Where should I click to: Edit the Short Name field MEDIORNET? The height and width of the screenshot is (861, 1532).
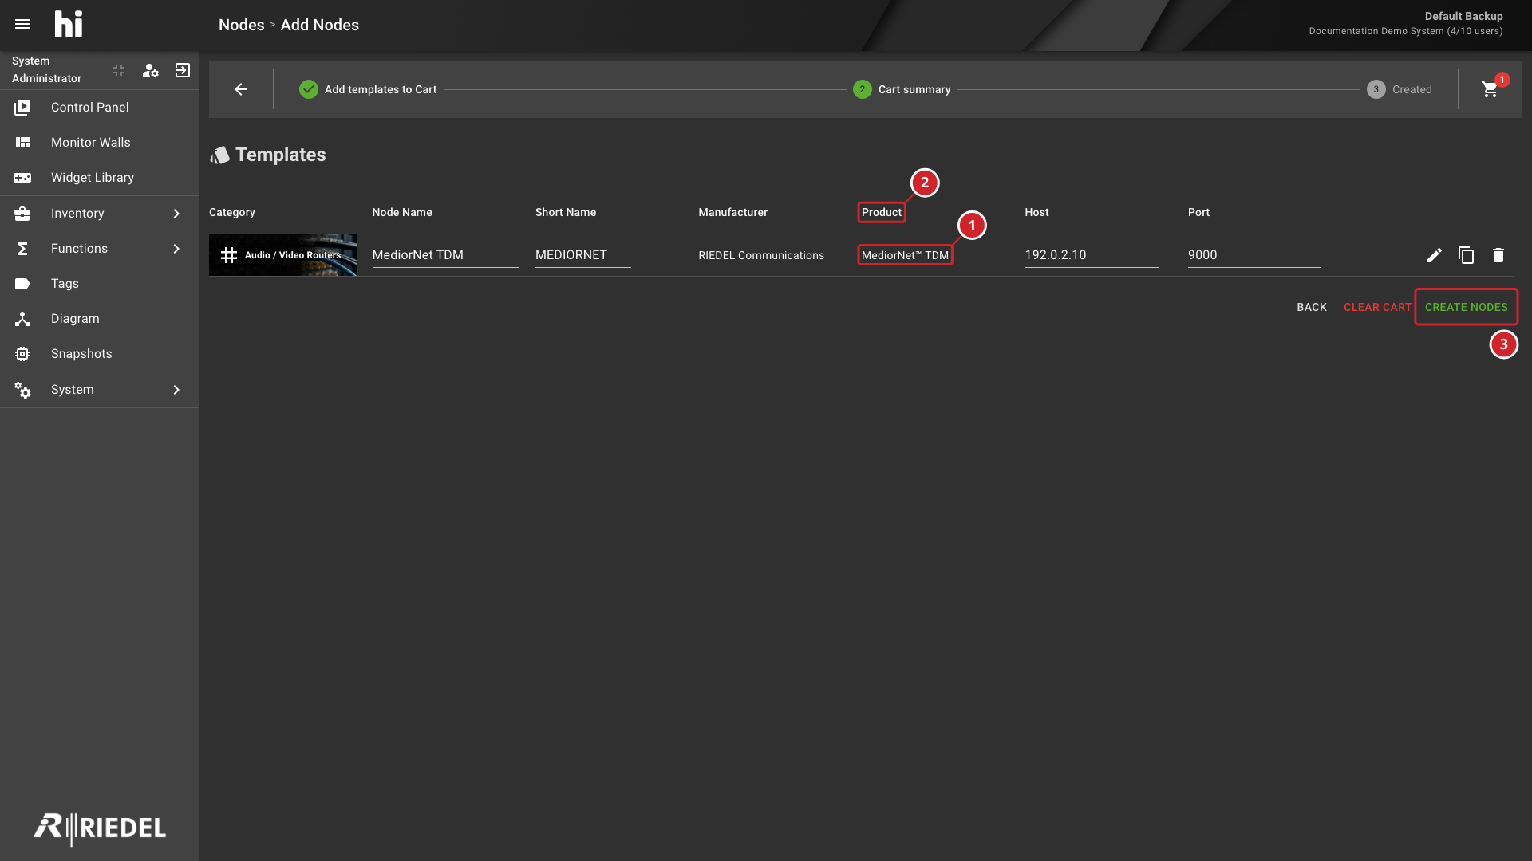coord(582,255)
